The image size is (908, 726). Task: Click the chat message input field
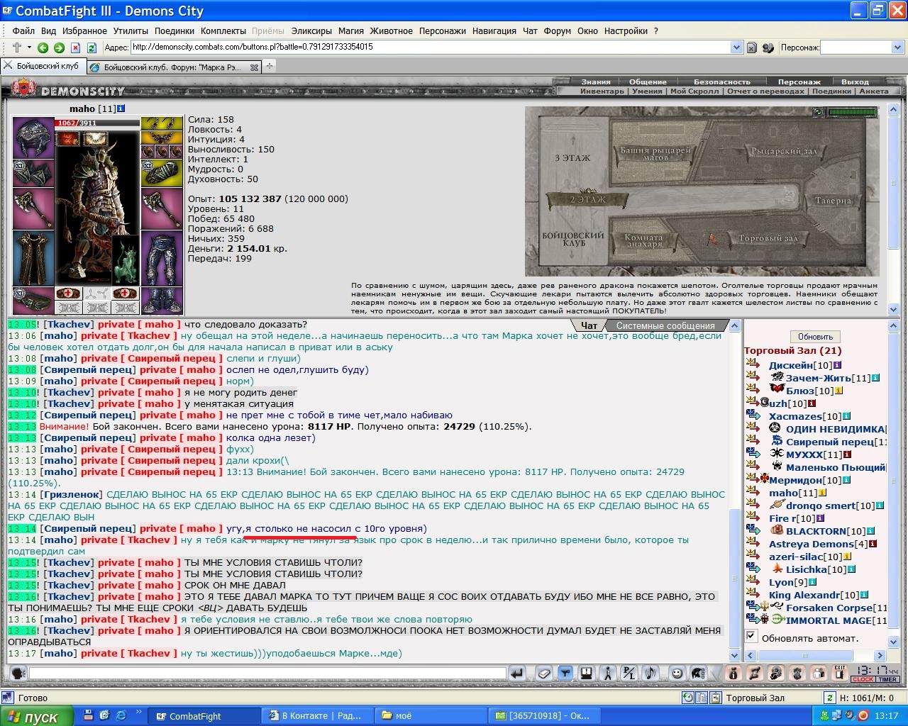pyautogui.click(x=268, y=674)
